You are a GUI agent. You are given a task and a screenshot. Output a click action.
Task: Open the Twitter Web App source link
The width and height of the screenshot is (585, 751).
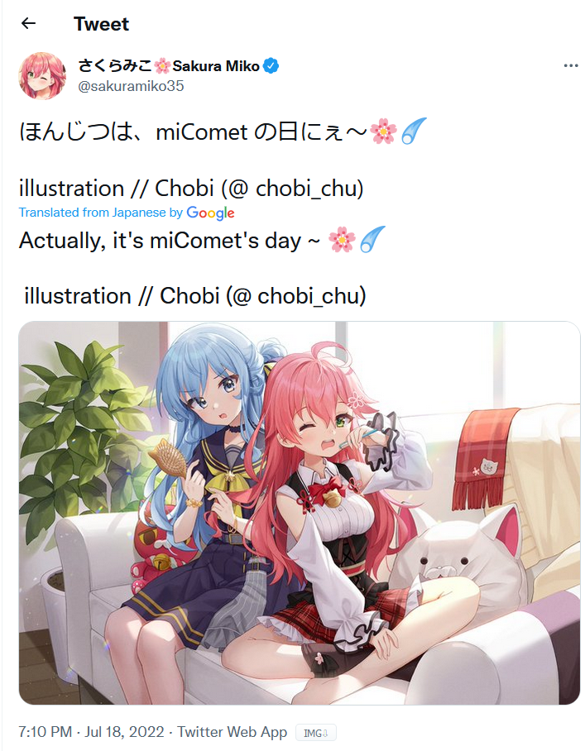coord(232,732)
